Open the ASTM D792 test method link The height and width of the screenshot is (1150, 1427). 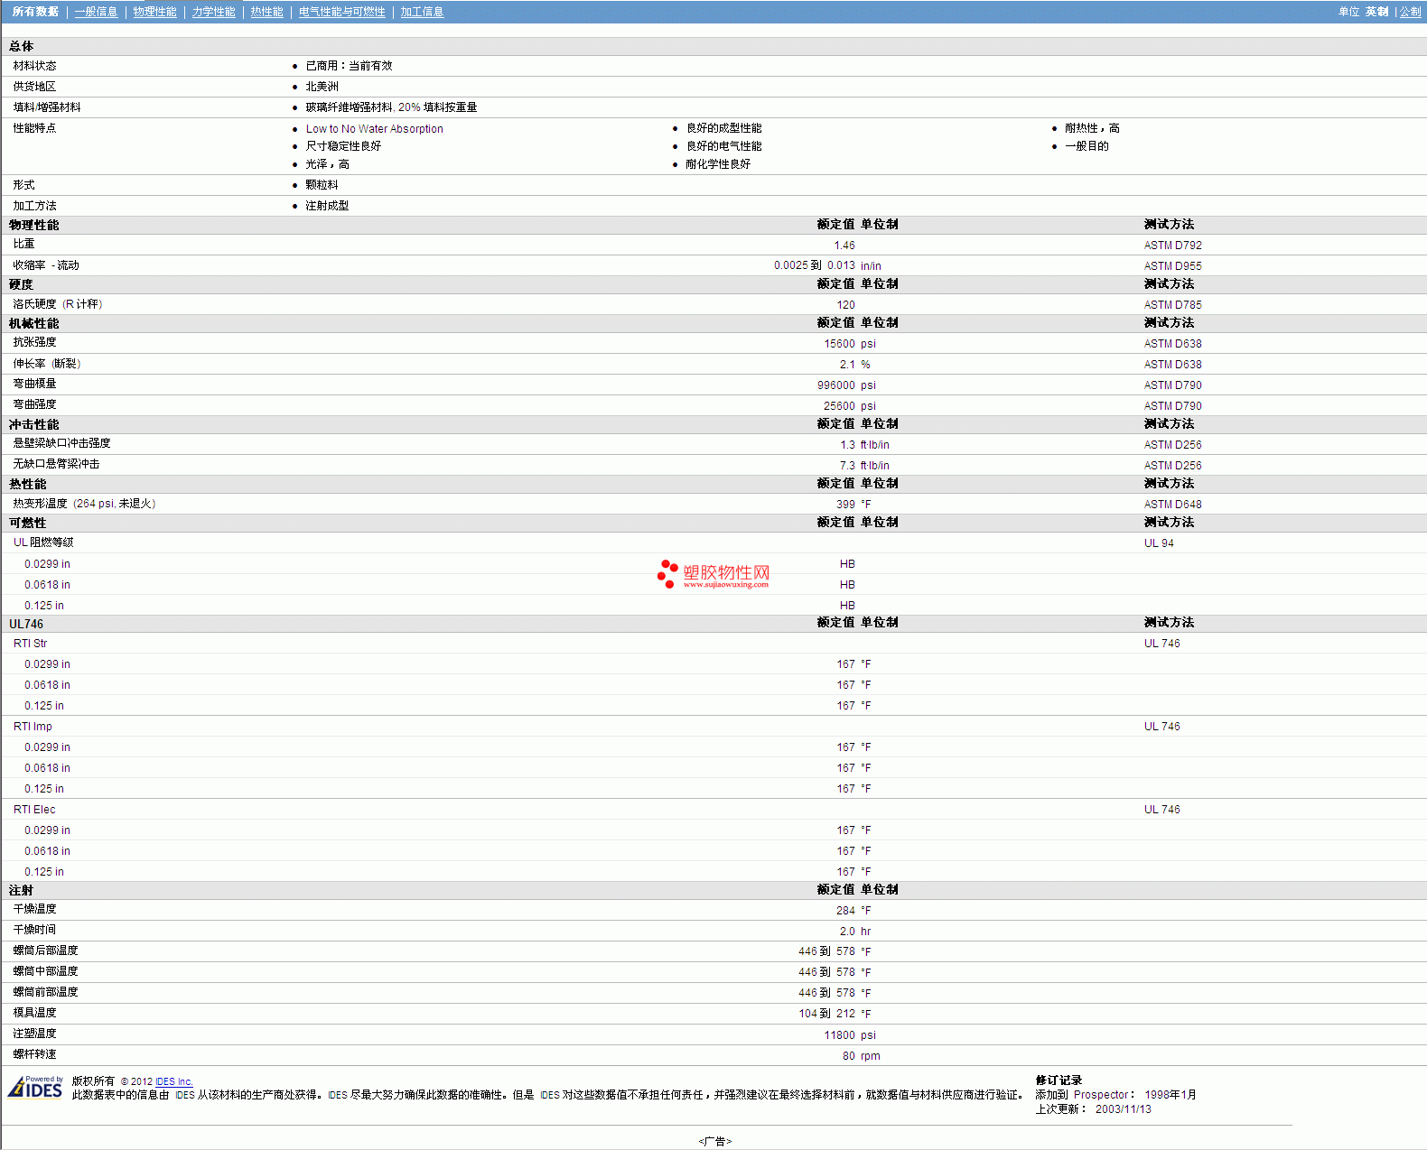pyautogui.click(x=1172, y=246)
